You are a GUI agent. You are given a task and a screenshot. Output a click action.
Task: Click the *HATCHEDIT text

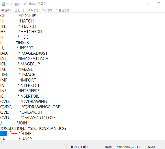pyautogui.click(x=30, y=32)
